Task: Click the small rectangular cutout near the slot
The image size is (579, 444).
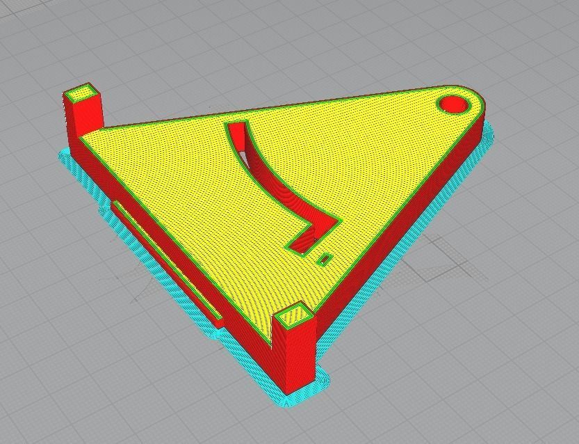Action: [x=324, y=260]
